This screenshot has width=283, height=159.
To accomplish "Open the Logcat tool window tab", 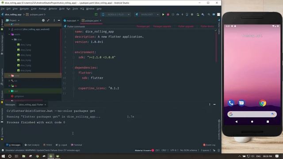I will pyautogui.click(x=61, y=145).
